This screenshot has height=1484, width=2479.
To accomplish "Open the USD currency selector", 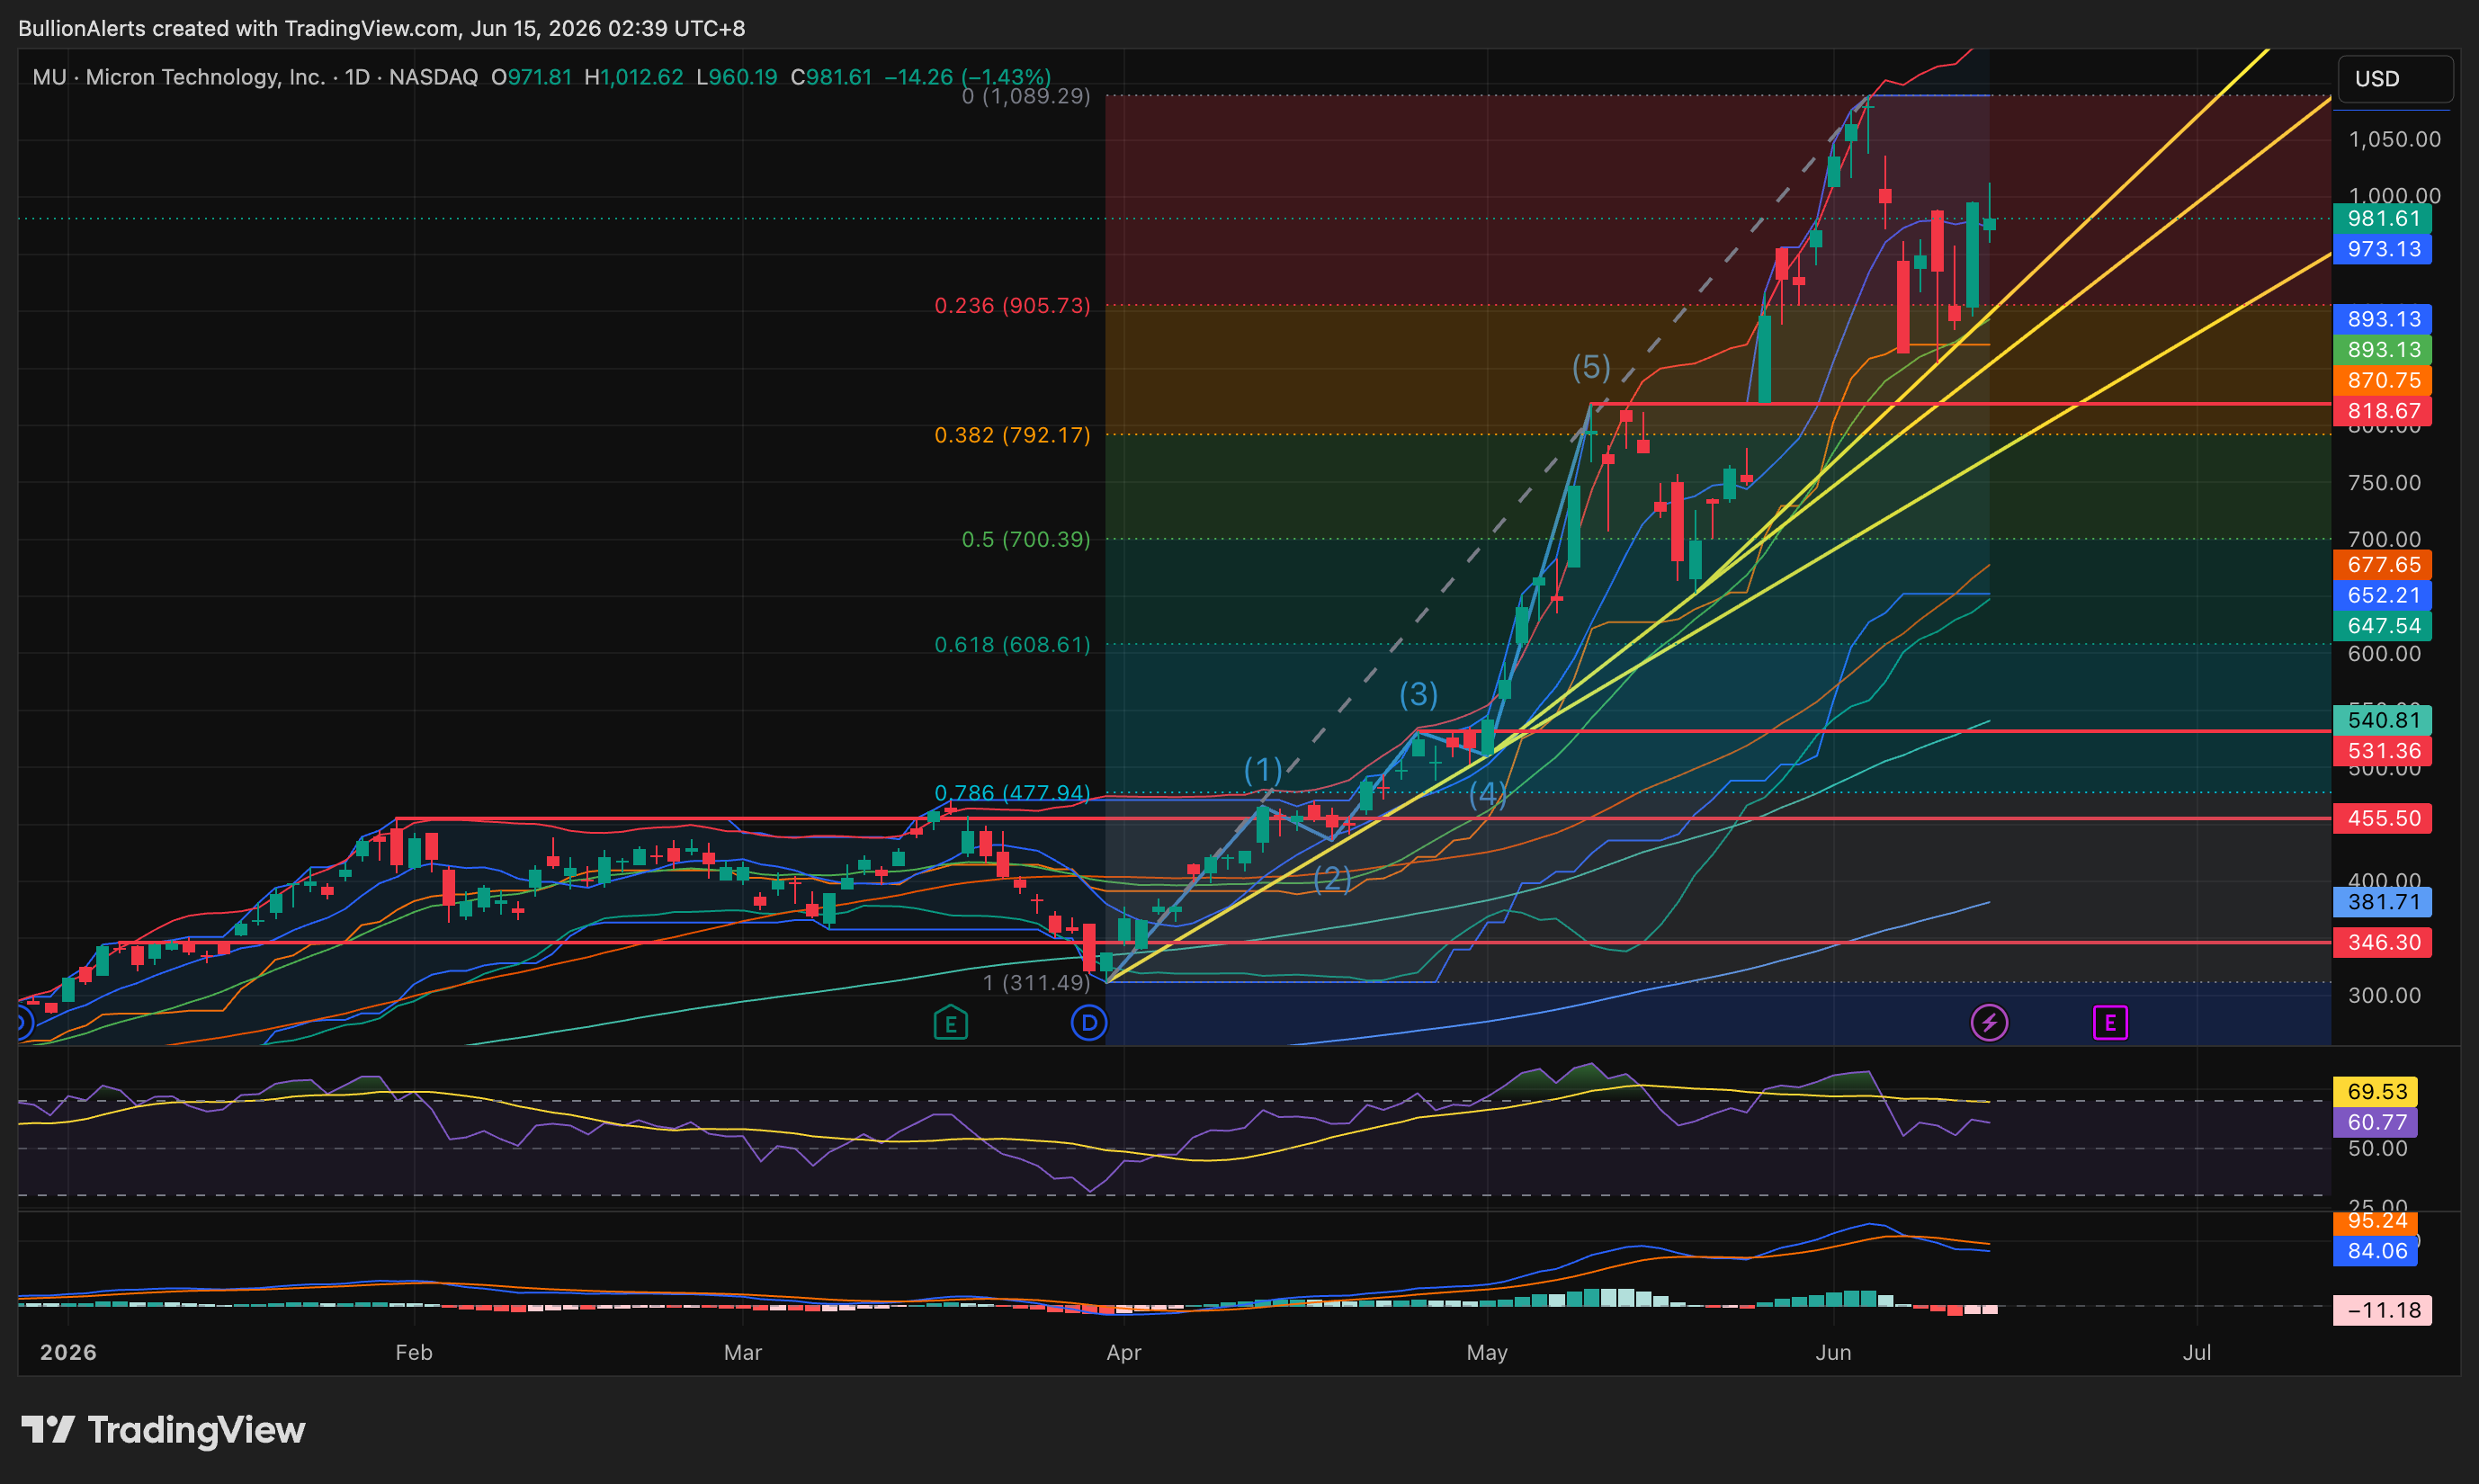I will click(2394, 79).
